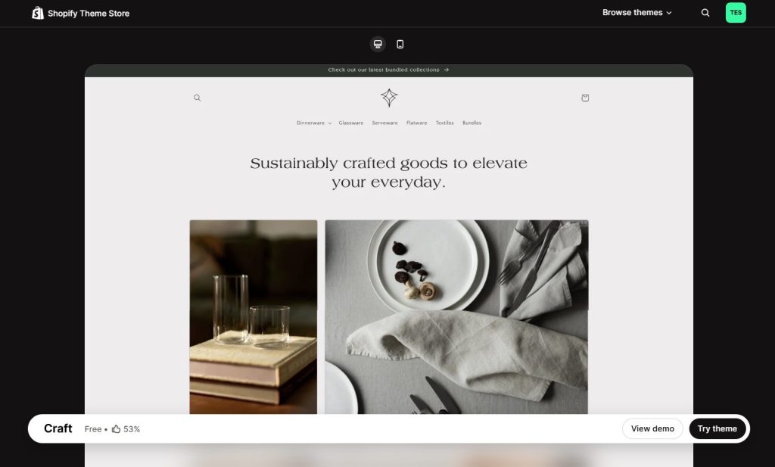Expand the Dinnerware menu chevron
Viewport: 775px width, 467px height.
click(x=330, y=123)
